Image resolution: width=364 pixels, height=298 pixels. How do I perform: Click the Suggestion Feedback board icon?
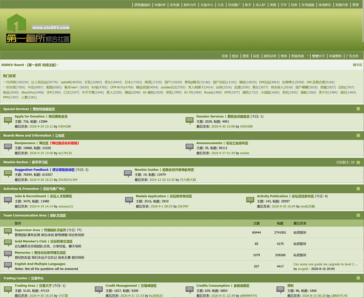click(x=8, y=174)
